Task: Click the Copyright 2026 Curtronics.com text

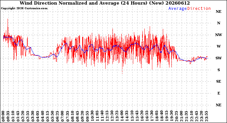Action: [24, 9]
